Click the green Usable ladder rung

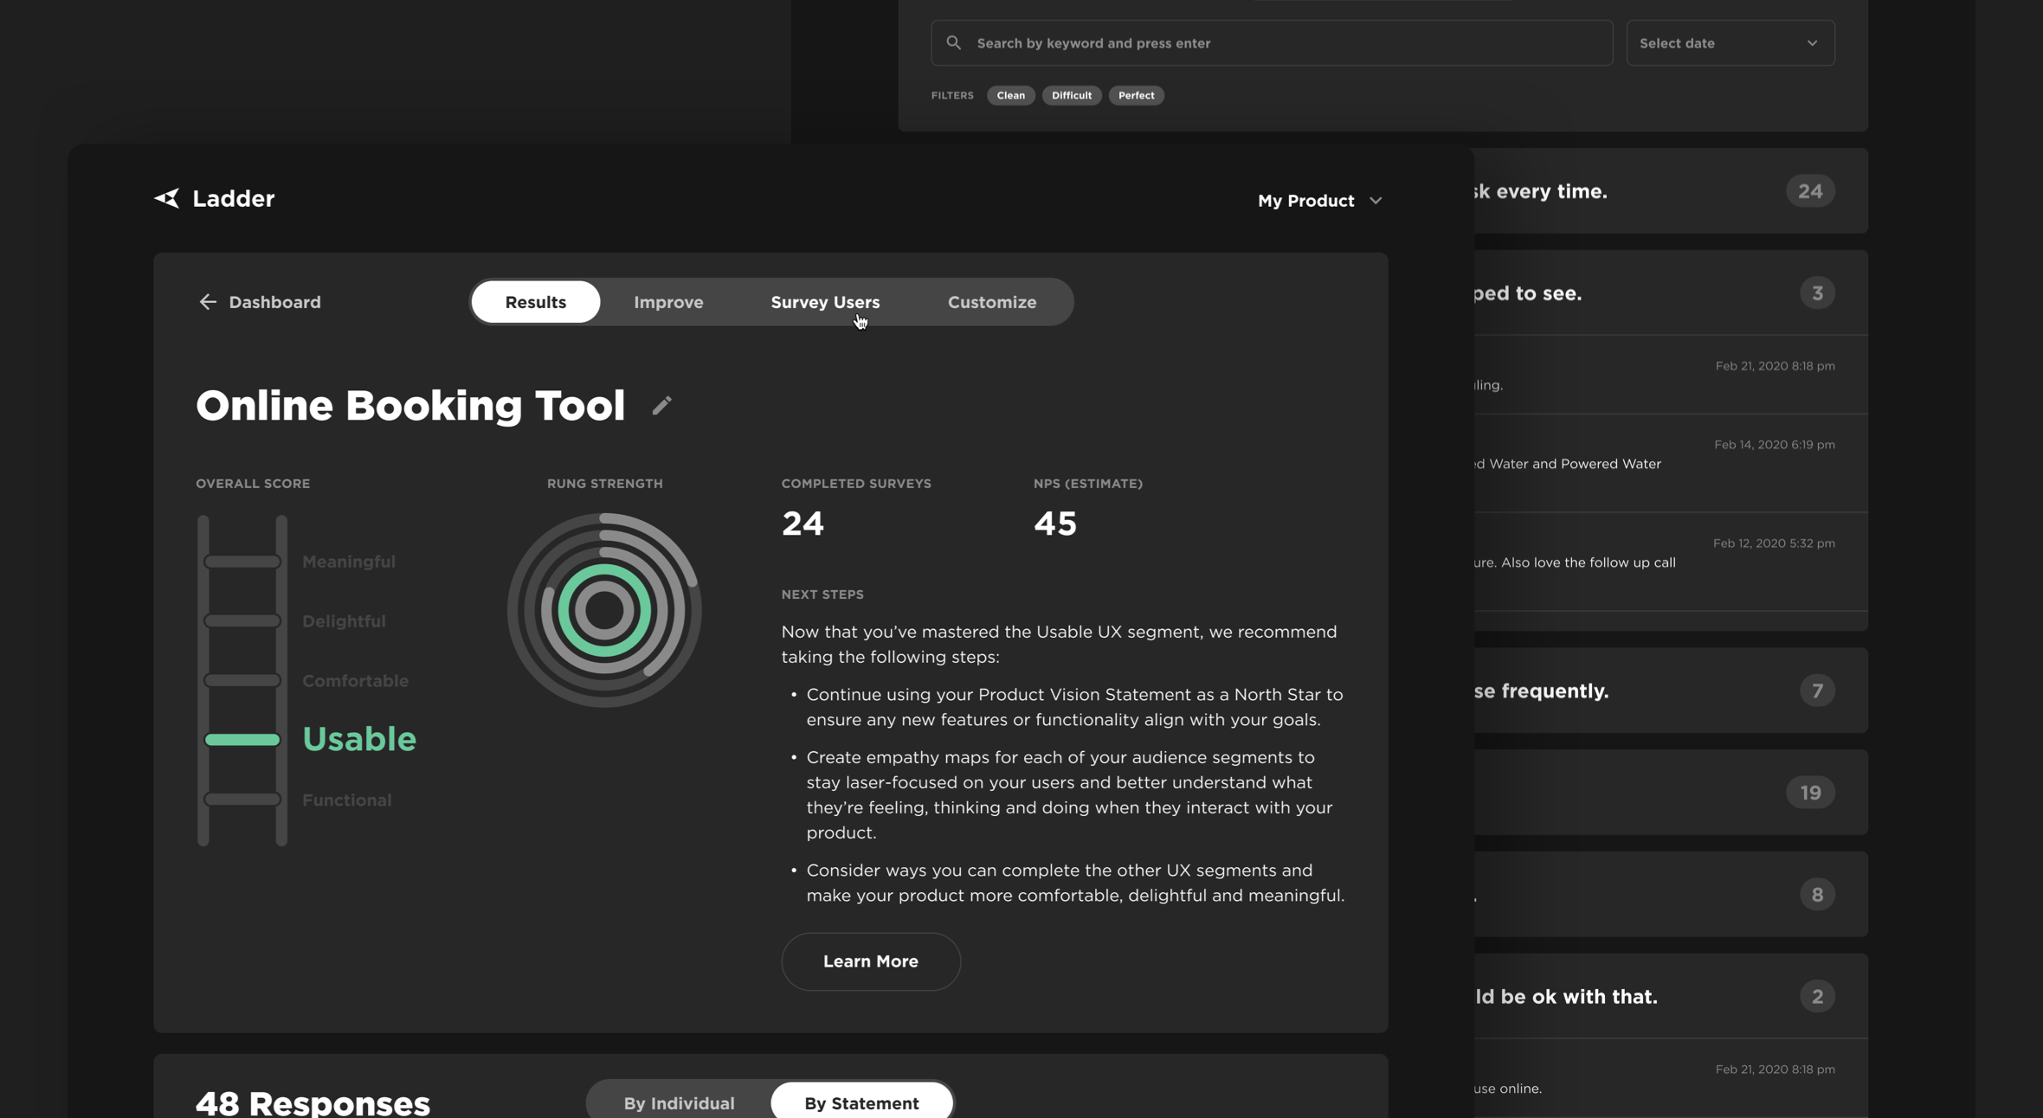point(242,740)
